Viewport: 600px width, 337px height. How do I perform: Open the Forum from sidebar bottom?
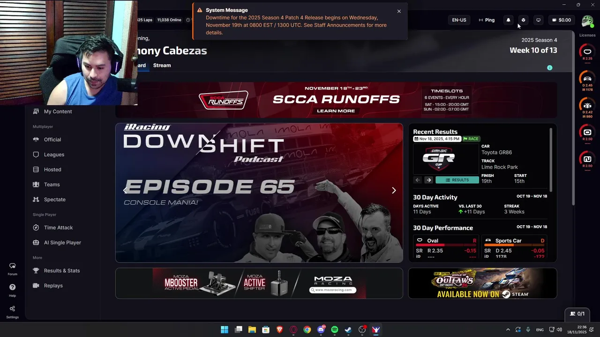click(12, 269)
